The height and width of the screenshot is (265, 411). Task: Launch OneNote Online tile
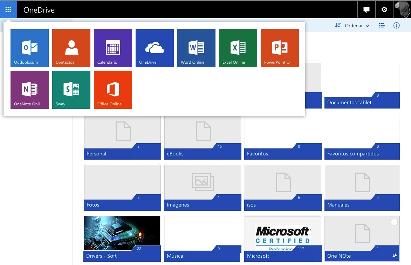[x=30, y=90]
